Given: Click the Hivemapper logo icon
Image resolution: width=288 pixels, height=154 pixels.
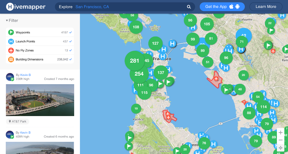Looking at the screenshot, I should pyautogui.click(x=10, y=6).
